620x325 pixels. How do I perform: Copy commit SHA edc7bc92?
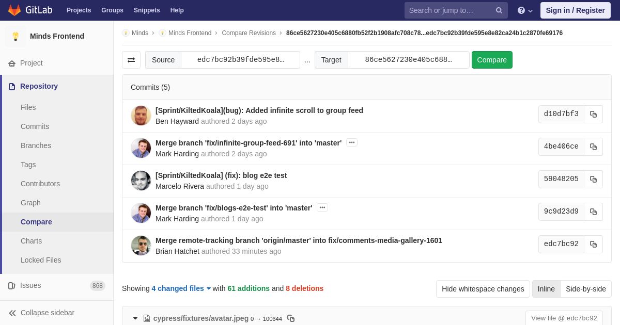(x=593, y=244)
